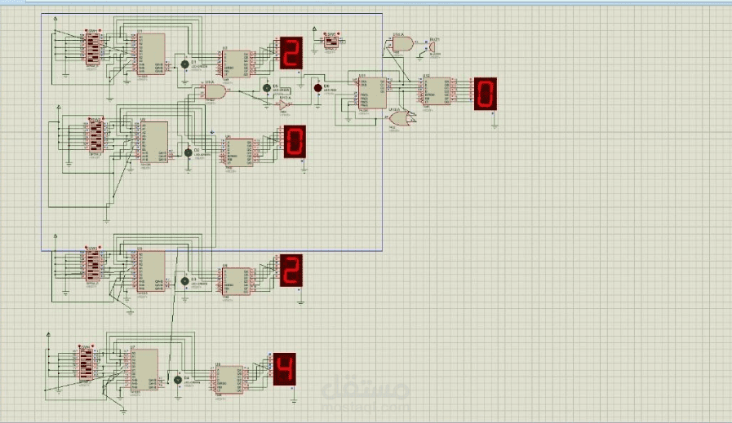Toggle the small DSW5 DIP switch

click(x=331, y=42)
